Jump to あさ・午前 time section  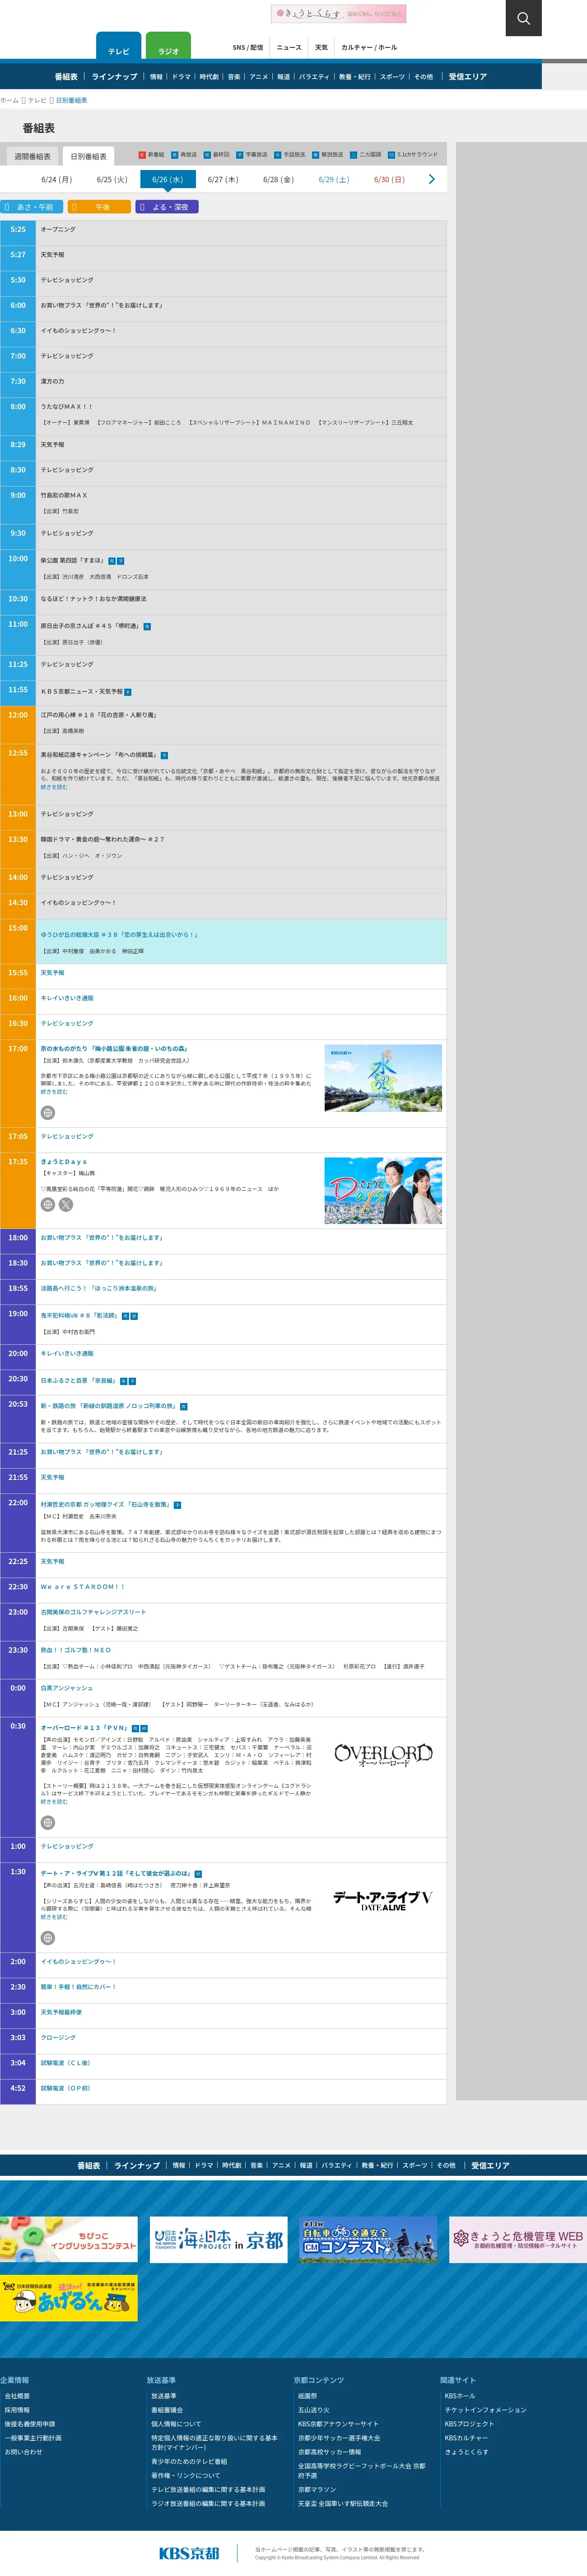coord(32,207)
